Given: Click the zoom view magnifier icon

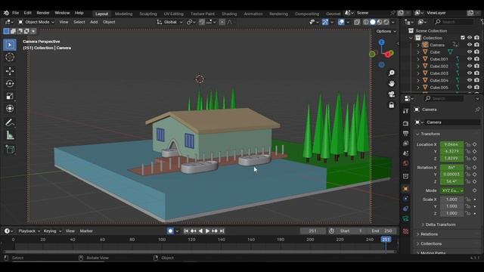Looking at the screenshot, I should (392, 73).
